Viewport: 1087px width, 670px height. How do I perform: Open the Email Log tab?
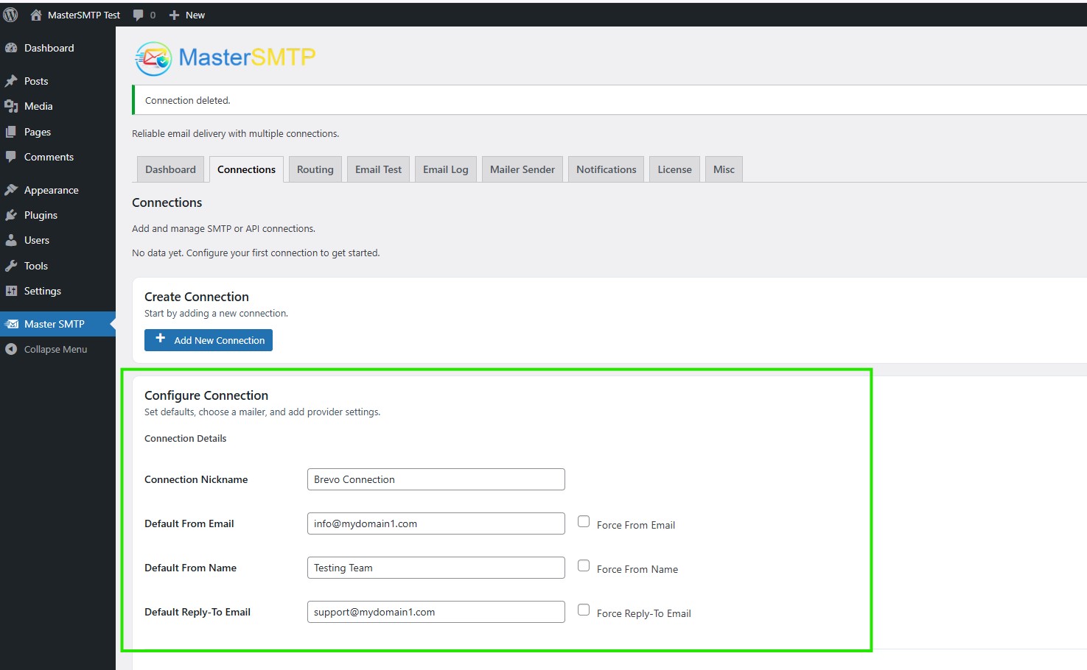pyautogui.click(x=445, y=169)
